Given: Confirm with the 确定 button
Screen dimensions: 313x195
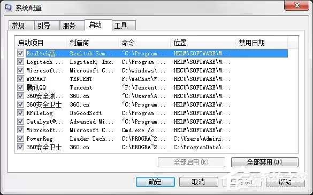Looking at the screenshot, I should (x=155, y=182).
